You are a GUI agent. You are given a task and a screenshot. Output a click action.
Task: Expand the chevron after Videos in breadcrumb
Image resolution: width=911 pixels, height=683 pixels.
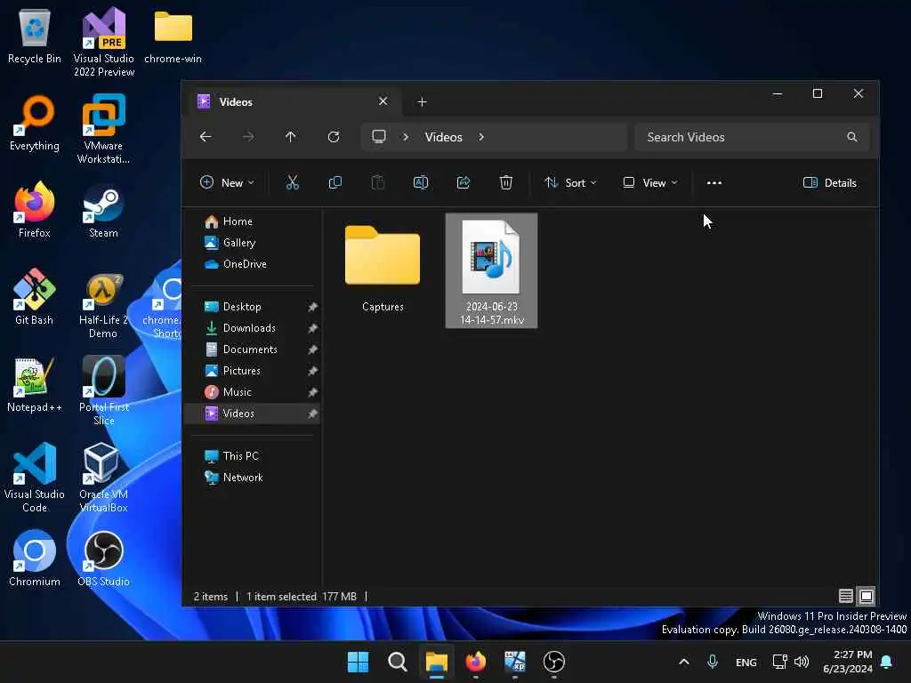[x=481, y=137]
